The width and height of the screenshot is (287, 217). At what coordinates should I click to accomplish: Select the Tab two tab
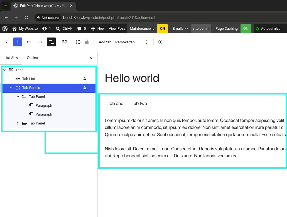pos(139,104)
